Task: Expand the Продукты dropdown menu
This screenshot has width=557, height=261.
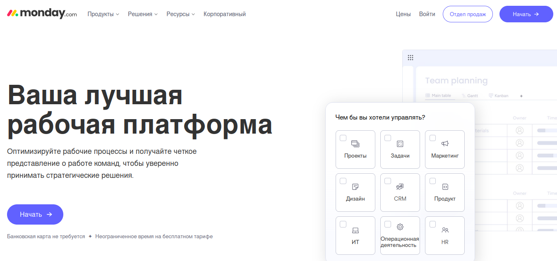Action: click(x=103, y=14)
